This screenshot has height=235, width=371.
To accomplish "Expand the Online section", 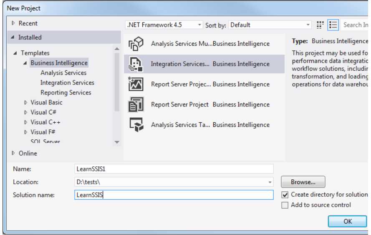I will coord(13,153).
